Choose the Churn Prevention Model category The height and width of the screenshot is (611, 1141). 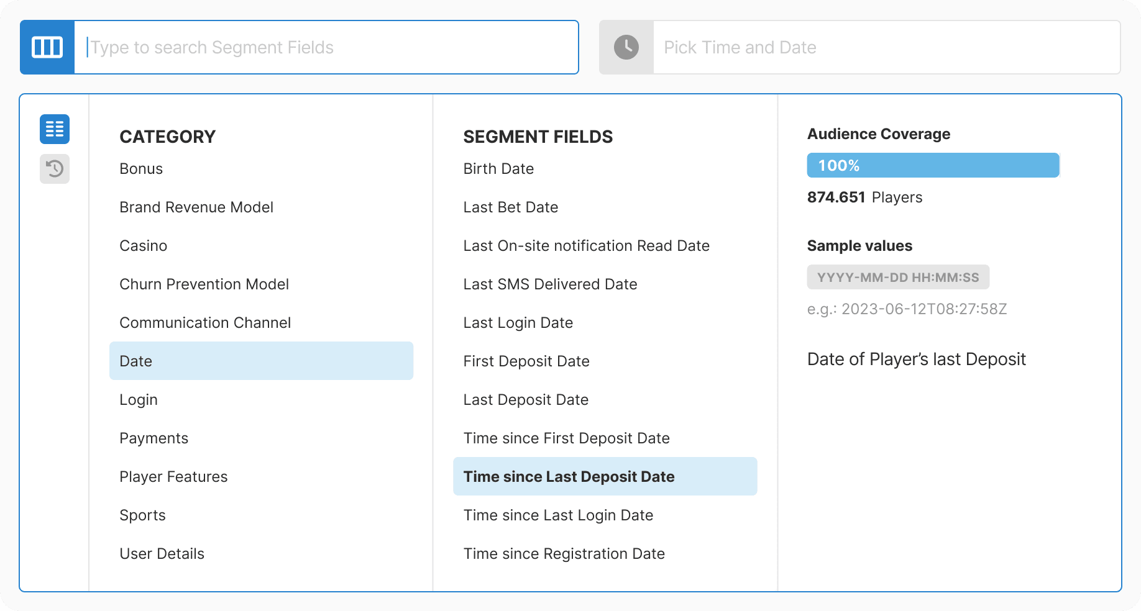[x=204, y=284]
